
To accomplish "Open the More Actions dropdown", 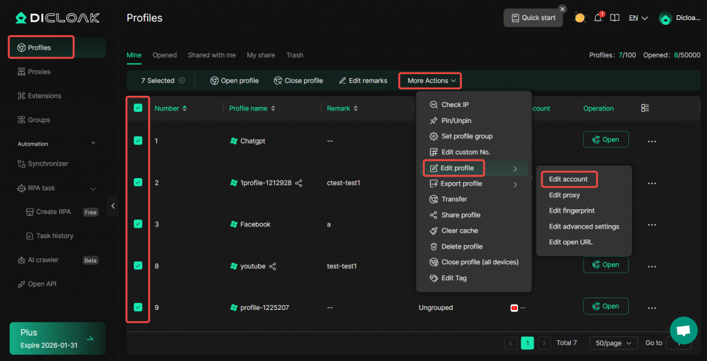I will click(x=431, y=81).
